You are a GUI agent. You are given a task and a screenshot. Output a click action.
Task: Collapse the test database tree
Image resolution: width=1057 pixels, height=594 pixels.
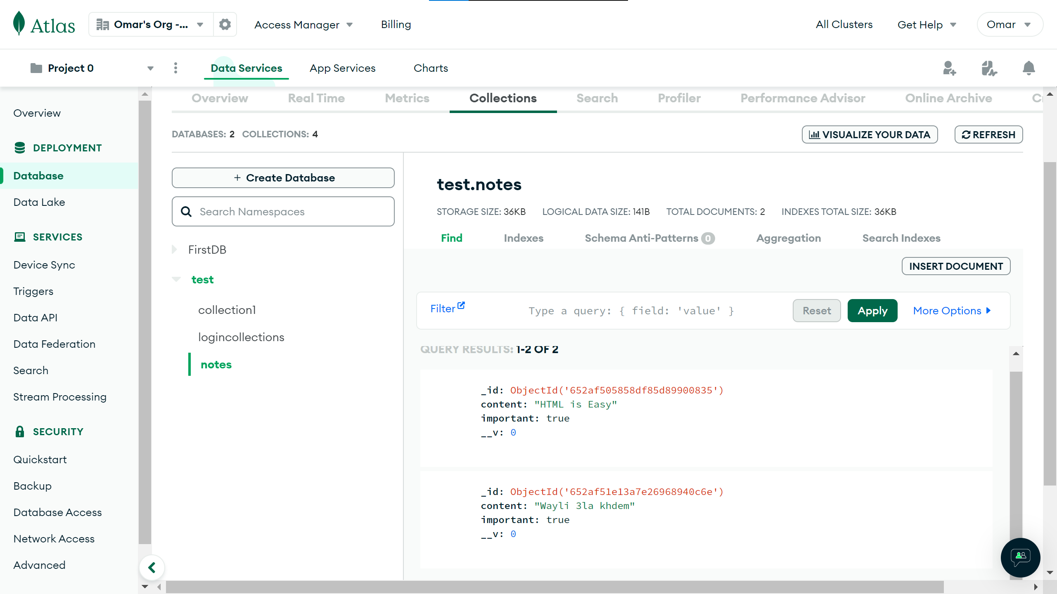click(x=176, y=279)
